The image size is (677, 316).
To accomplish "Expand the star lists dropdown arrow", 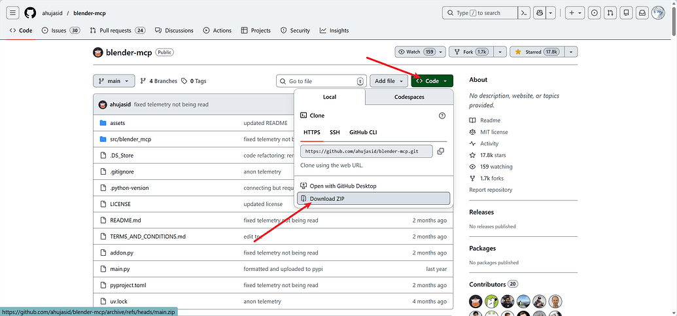I will tap(571, 52).
